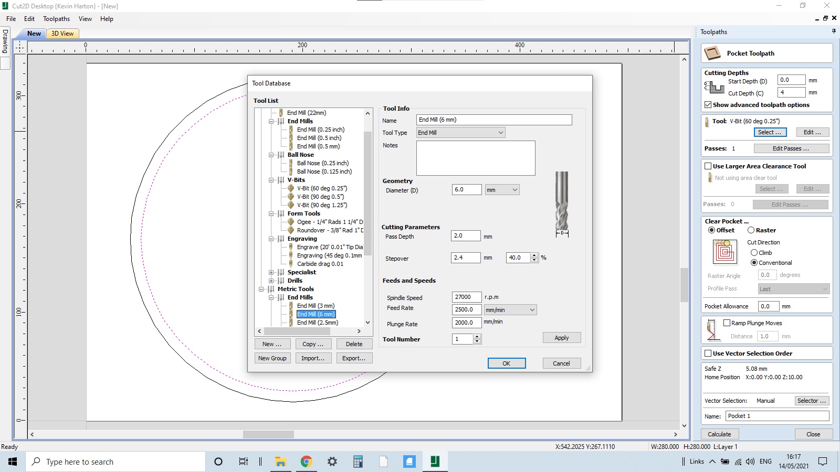Click Apply in Tool Database

(x=562, y=338)
